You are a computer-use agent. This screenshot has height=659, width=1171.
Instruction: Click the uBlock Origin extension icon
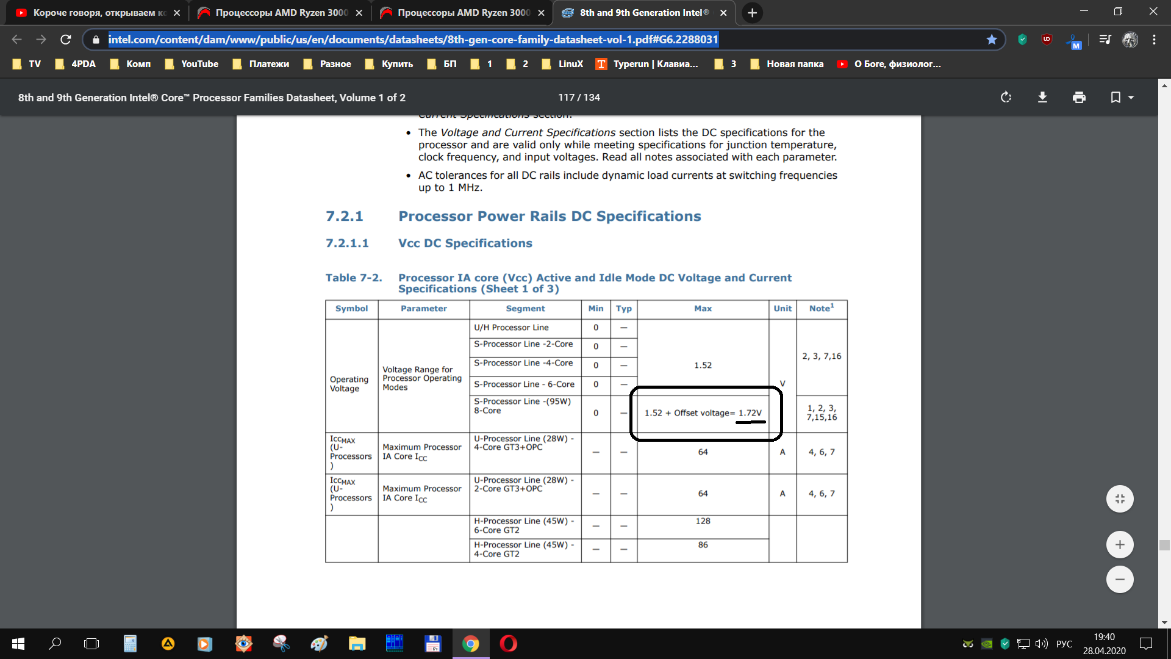(1047, 40)
